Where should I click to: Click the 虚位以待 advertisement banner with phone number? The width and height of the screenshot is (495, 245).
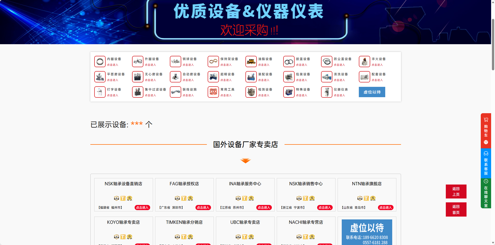click(367, 232)
